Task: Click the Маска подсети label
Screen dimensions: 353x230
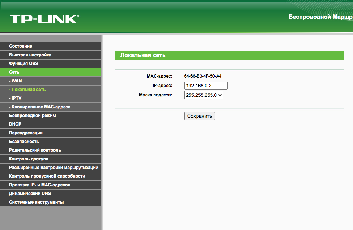Action: (x=156, y=95)
